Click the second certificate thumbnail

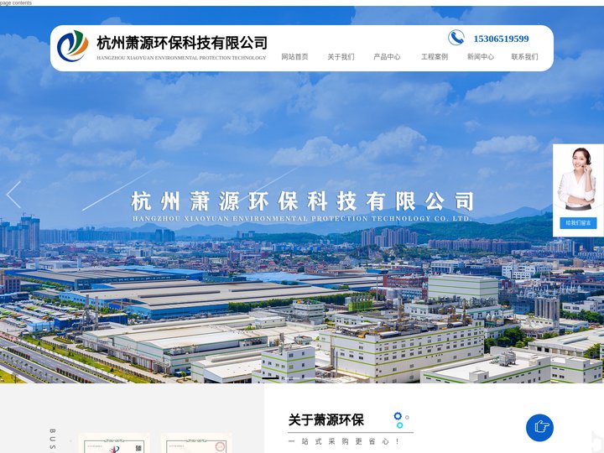point(196,444)
